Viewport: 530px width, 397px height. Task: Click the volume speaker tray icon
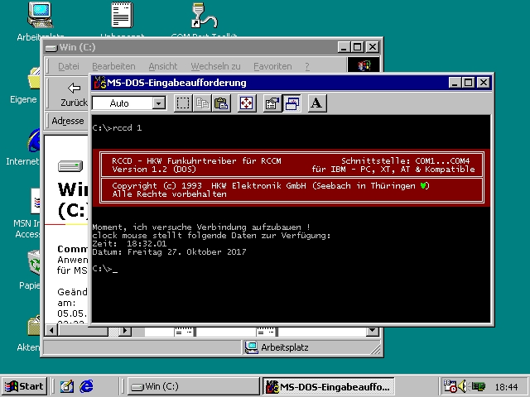pyautogui.click(x=462, y=386)
